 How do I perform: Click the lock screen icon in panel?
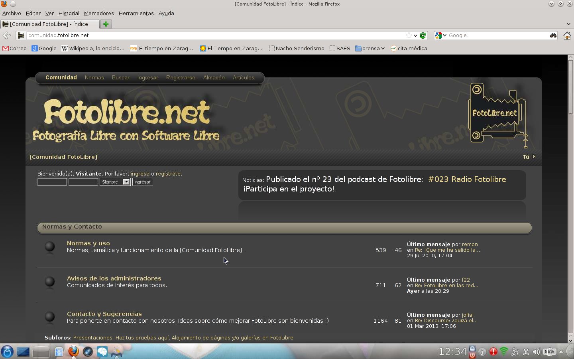472,348
